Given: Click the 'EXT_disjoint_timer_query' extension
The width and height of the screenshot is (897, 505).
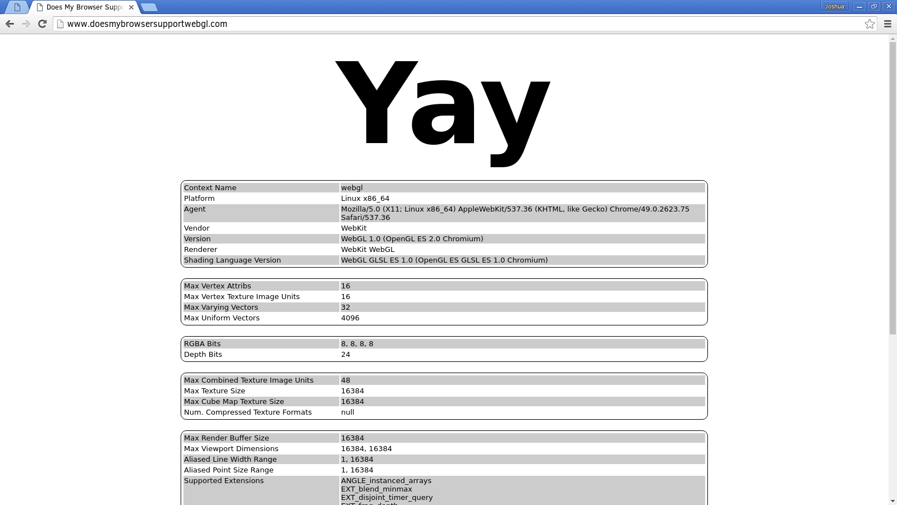Looking at the screenshot, I should pyautogui.click(x=387, y=497).
